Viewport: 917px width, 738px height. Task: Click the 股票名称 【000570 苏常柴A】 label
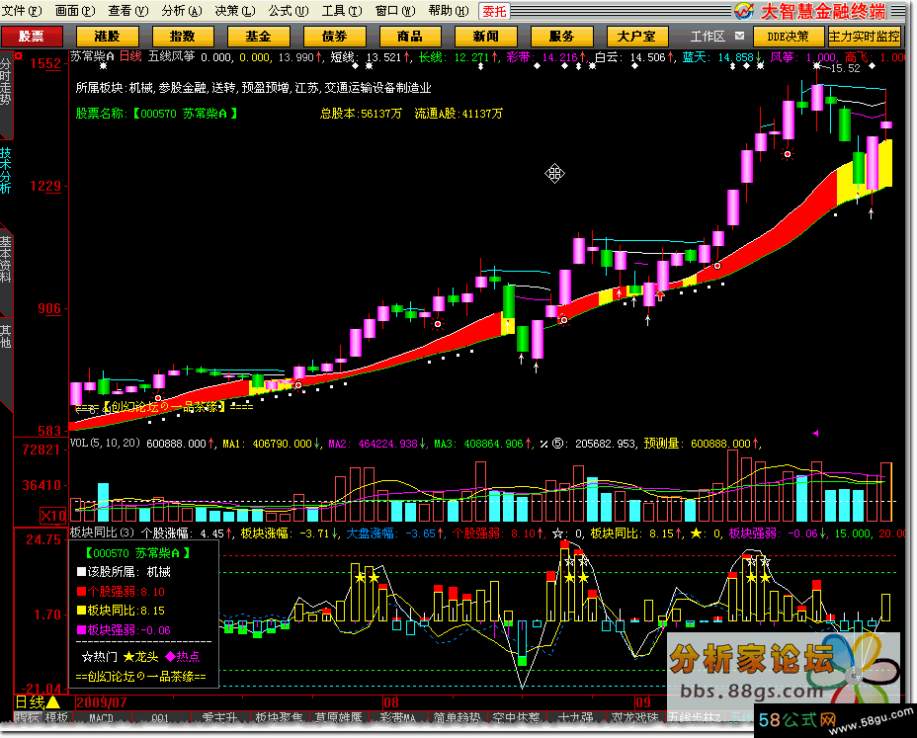pyautogui.click(x=157, y=114)
